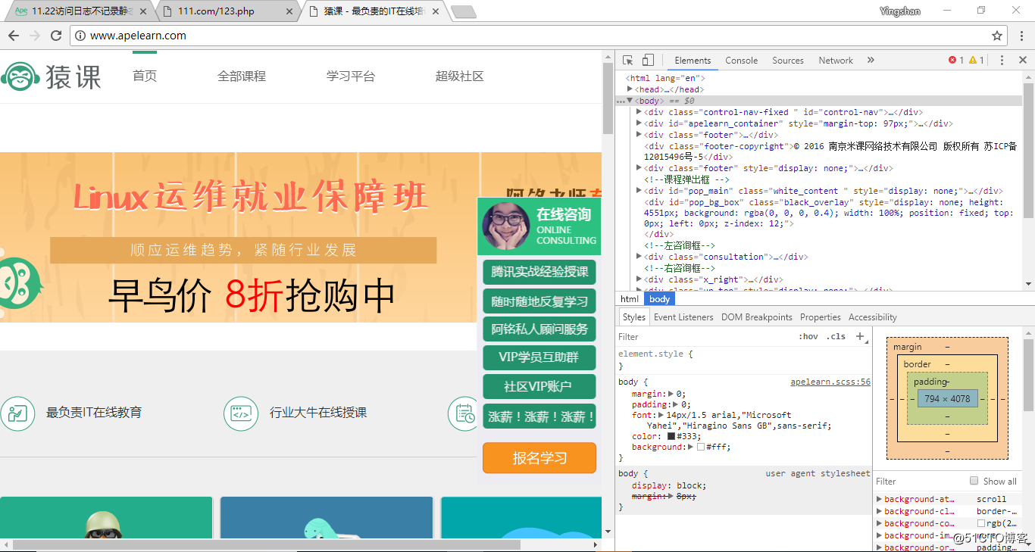1035x552 pixels.
Task: Click the Styles Filter input field
Action: pyautogui.click(x=705, y=336)
